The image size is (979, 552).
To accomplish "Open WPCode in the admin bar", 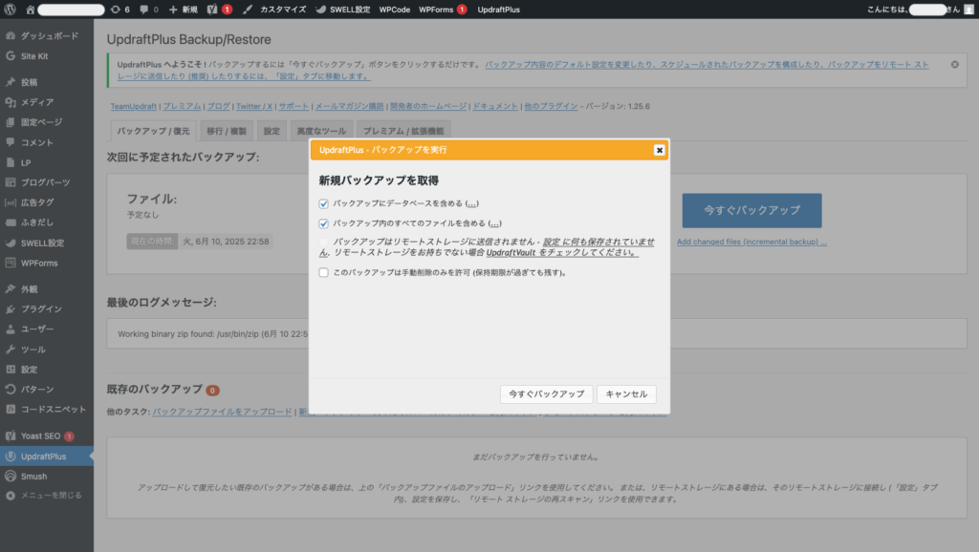I will click(395, 10).
